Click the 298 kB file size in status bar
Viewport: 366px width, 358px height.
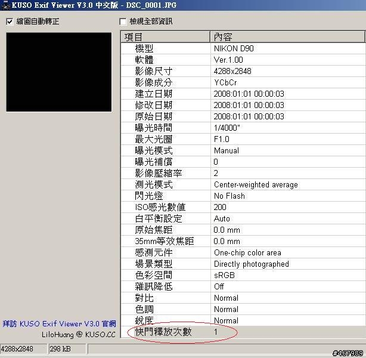[x=67, y=349]
